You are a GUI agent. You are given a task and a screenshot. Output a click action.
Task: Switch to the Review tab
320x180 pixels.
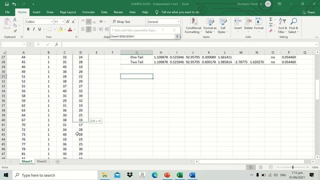(118, 12)
